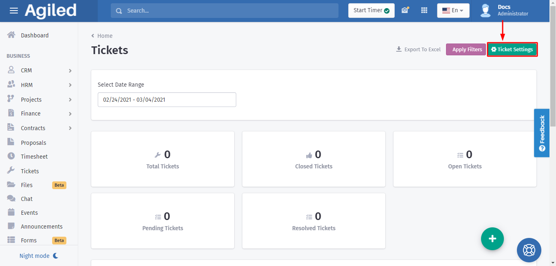Viewport: 556px width, 266px height.
Task: Click the Dashboard home icon
Action: point(11,35)
